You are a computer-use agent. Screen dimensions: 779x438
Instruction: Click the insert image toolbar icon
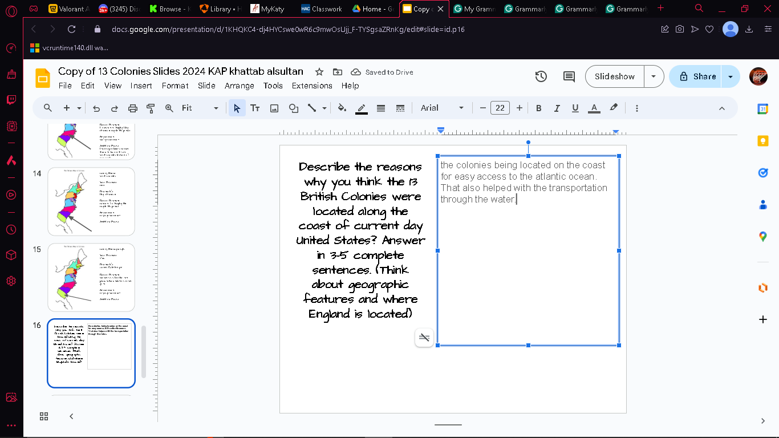274,108
